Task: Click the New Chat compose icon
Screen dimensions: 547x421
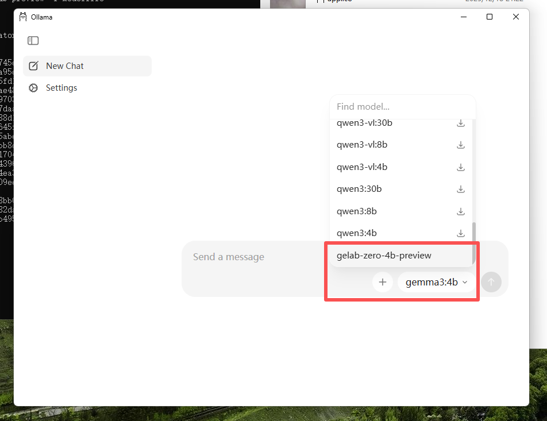Action: pos(33,66)
